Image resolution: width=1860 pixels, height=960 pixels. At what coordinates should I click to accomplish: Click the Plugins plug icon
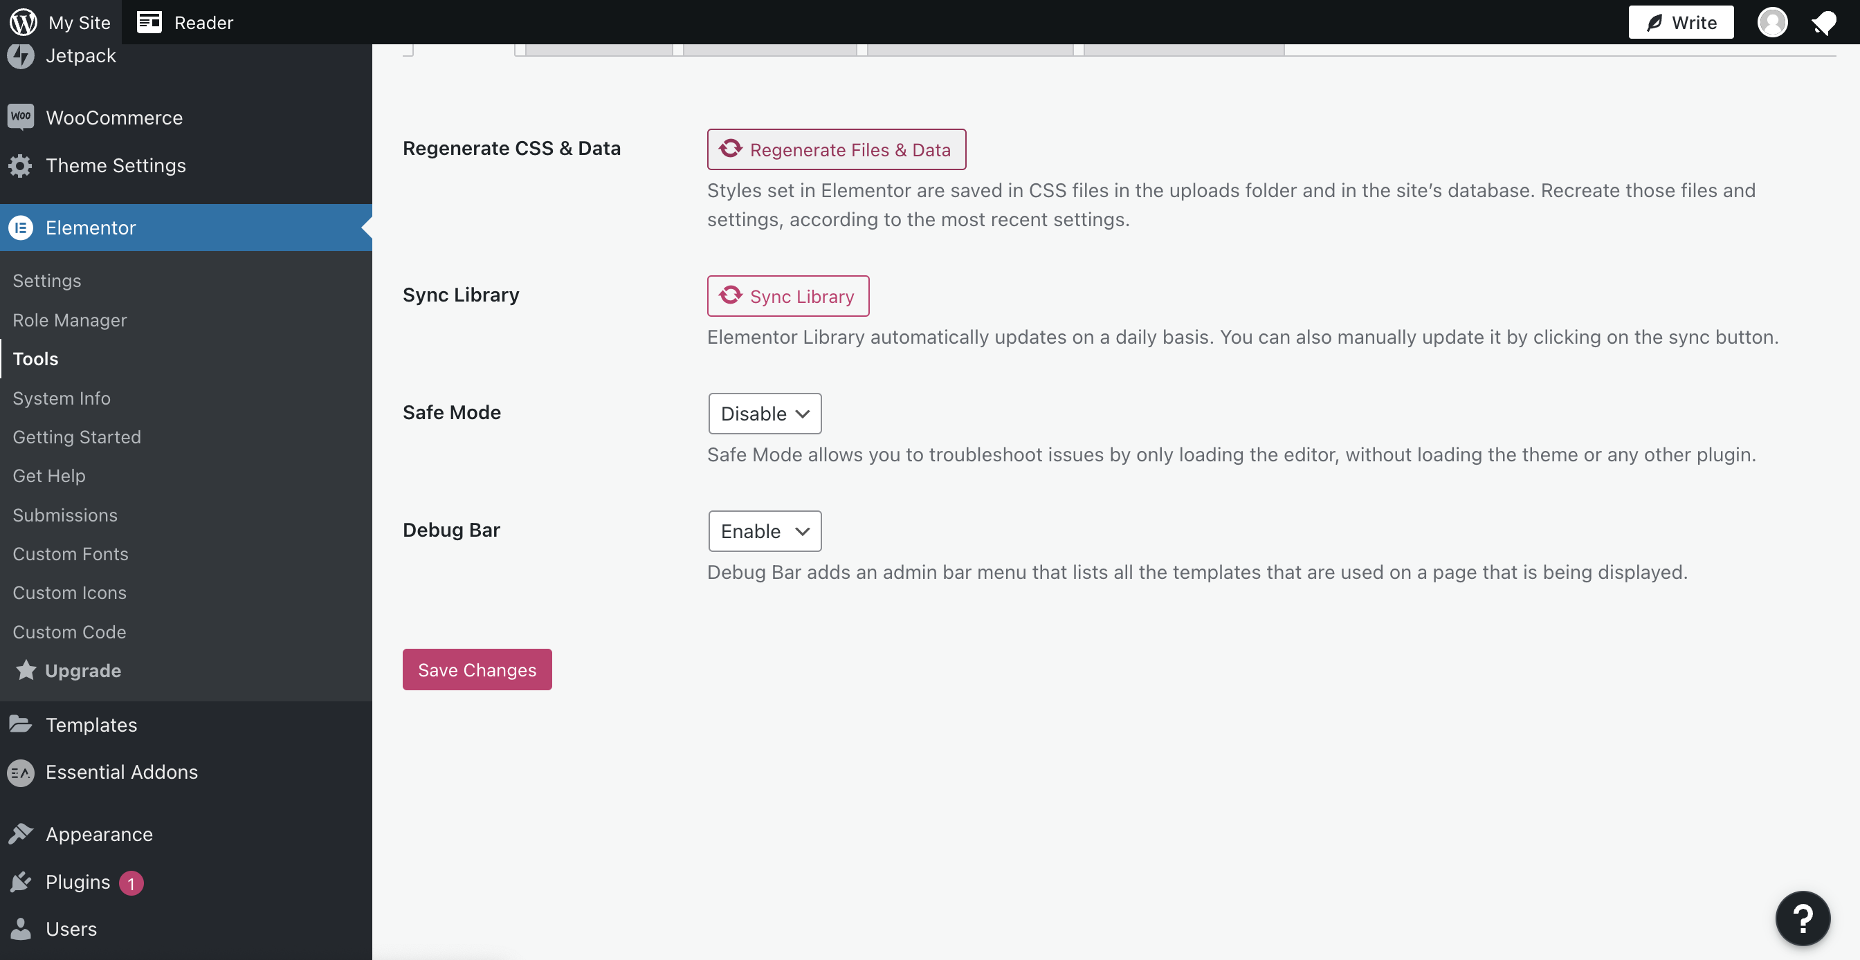click(21, 881)
